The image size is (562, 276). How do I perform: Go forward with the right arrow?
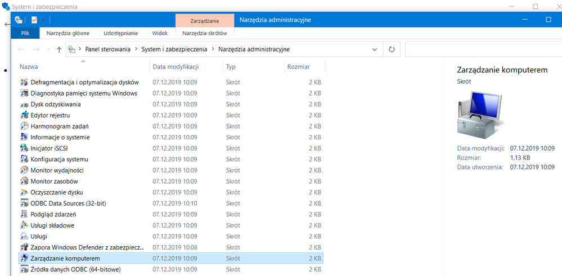(36, 50)
